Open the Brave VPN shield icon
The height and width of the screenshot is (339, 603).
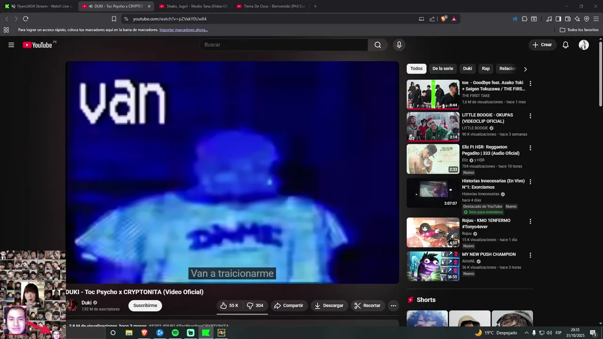pyautogui.click(x=587, y=19)
